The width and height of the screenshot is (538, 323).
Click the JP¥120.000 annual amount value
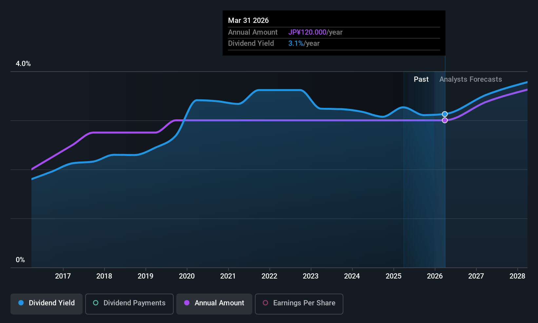tap(307, 32)
